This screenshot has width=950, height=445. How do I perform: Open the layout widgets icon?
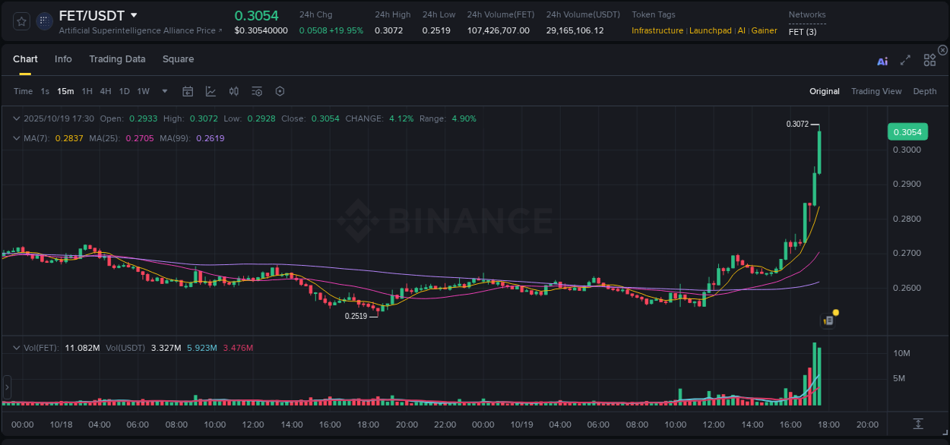coord(929,61)
